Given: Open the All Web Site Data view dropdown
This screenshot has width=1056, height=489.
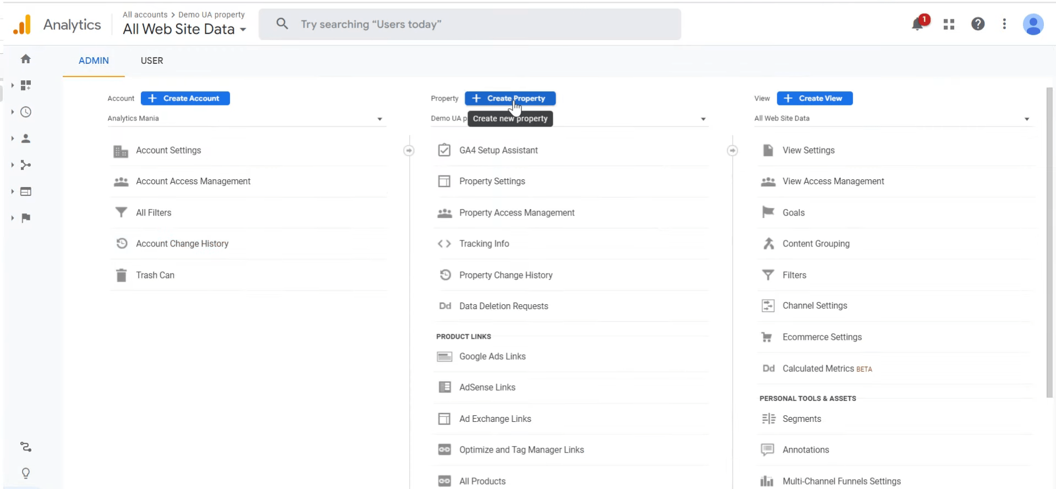Looking at the screenshot, I should click(893, 118).
